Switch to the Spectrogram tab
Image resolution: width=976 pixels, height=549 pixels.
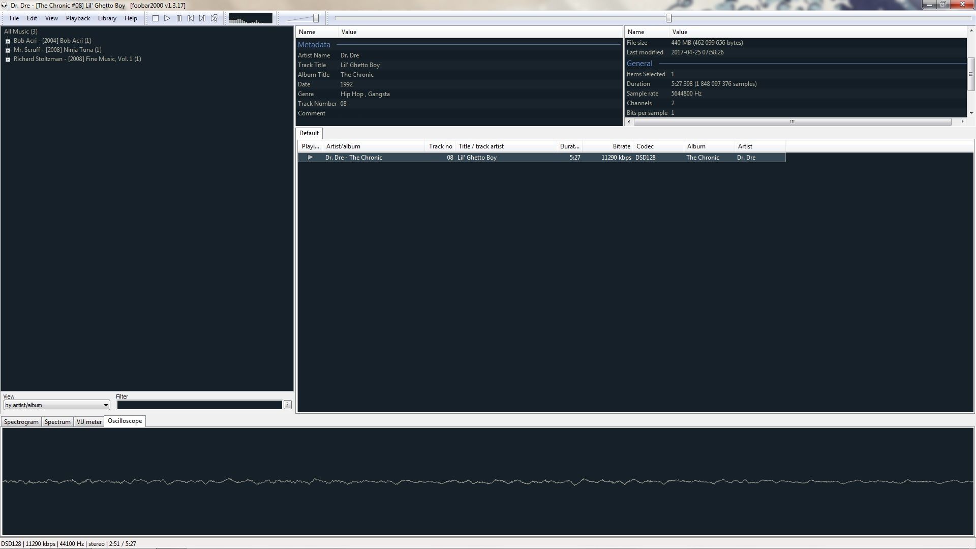(x=21, y=422)
